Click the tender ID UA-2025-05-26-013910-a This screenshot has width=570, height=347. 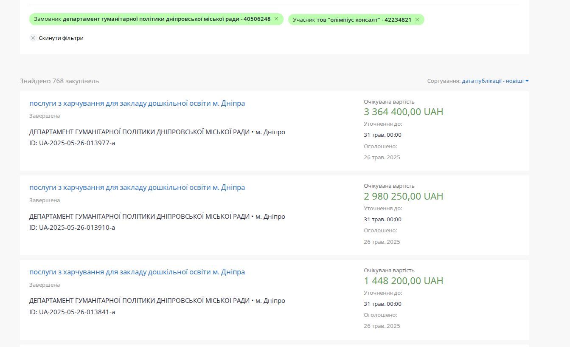[x=72, y=228]
